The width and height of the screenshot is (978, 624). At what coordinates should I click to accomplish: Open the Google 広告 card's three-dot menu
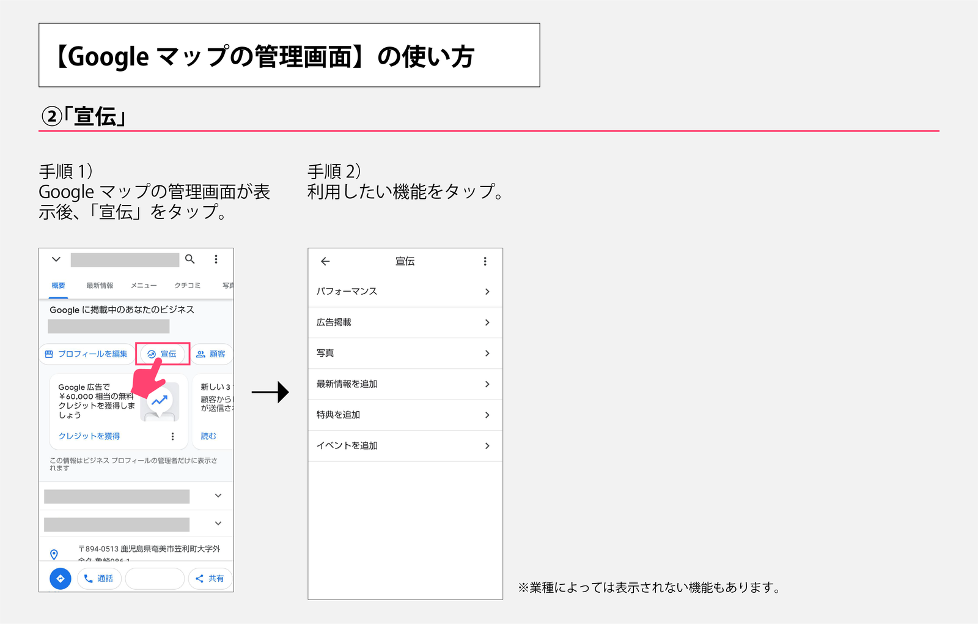(x=172, y=436)
